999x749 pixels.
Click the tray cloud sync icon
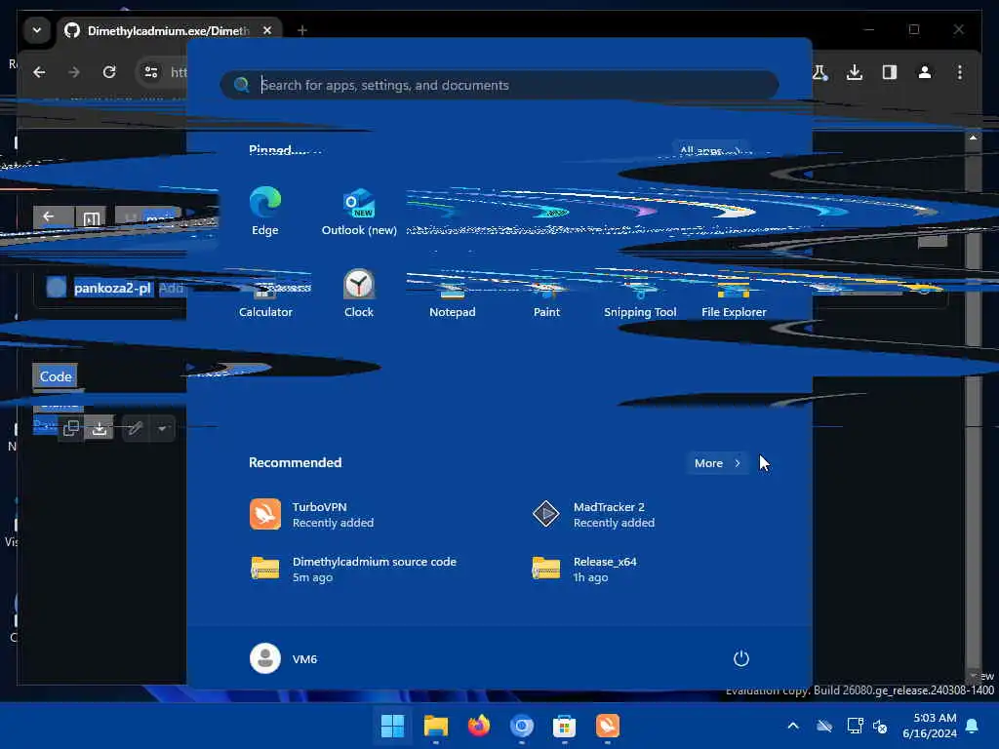click(x=824, y=726)
